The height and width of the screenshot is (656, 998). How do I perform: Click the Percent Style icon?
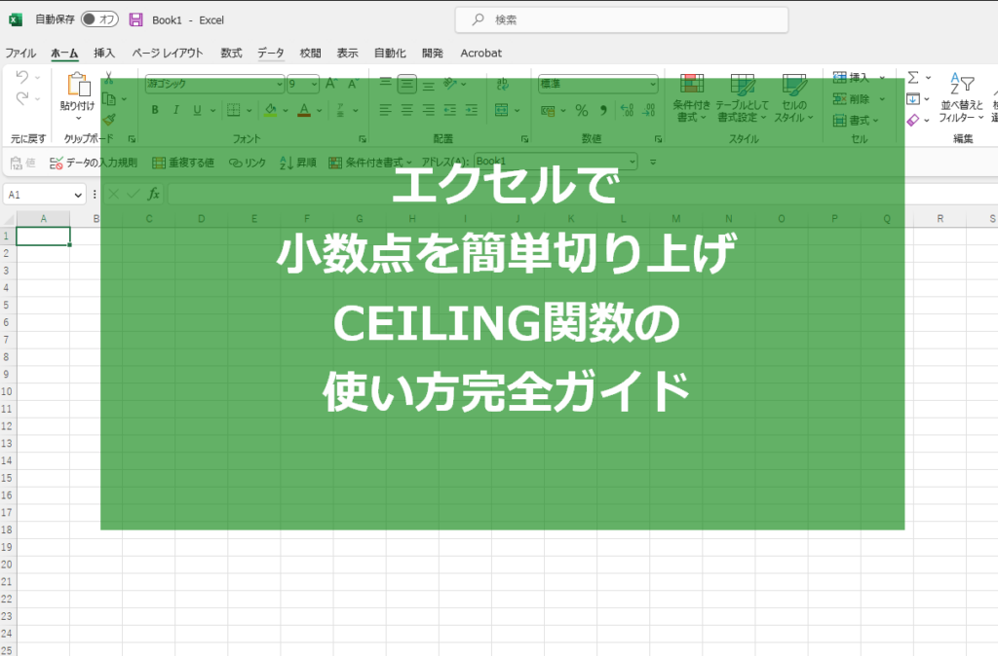pyautogui.click(x=582, y=111)
